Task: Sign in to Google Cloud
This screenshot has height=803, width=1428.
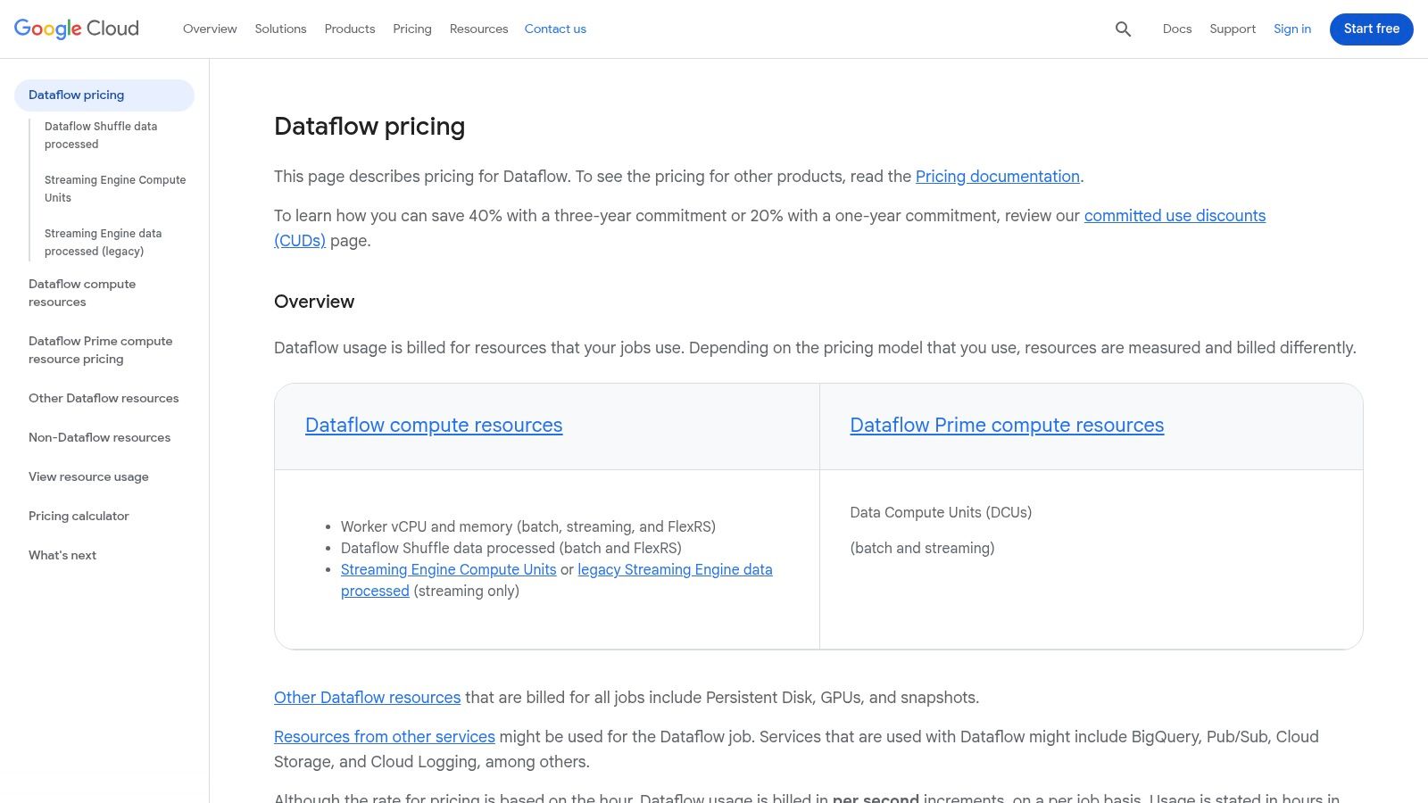Action: point(1291,29)
